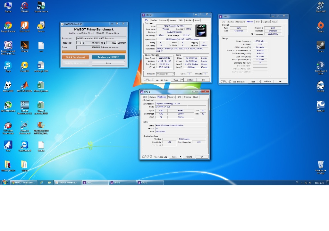Click Validate in CPU-Z CPU window
The image size is (329, 231).
coord(190,80)
